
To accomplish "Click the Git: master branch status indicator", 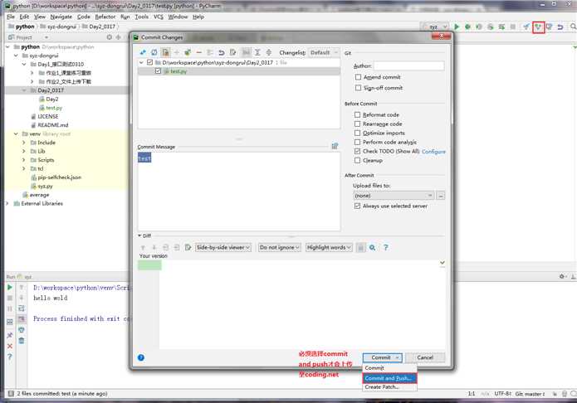I will pos(530,394).
